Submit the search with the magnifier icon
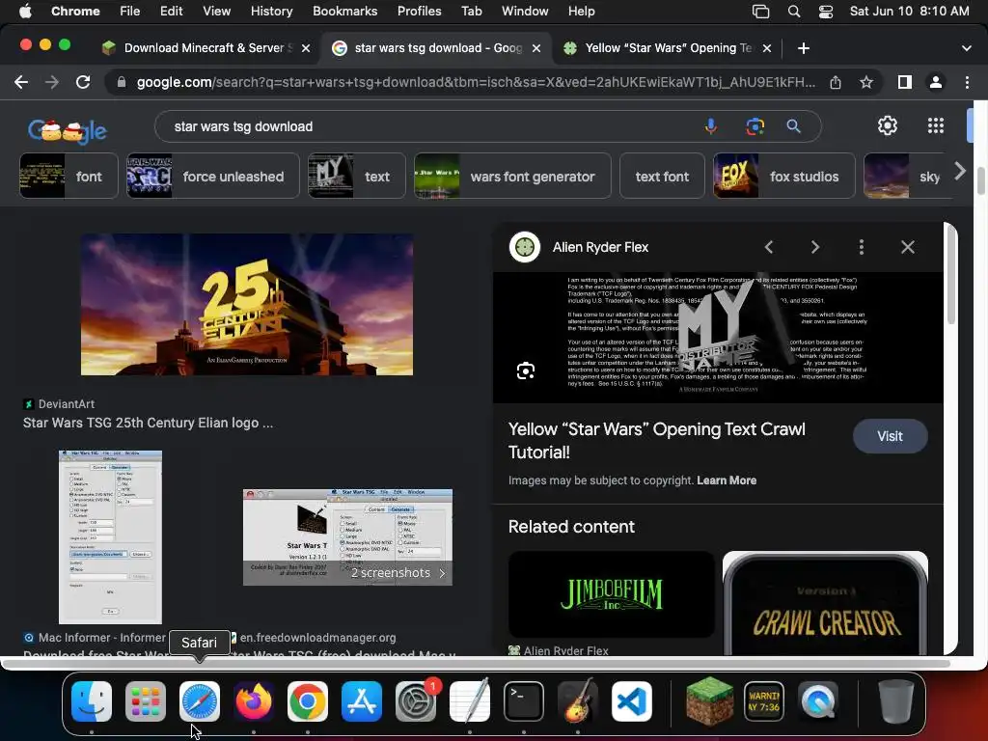 coord(793,126)
